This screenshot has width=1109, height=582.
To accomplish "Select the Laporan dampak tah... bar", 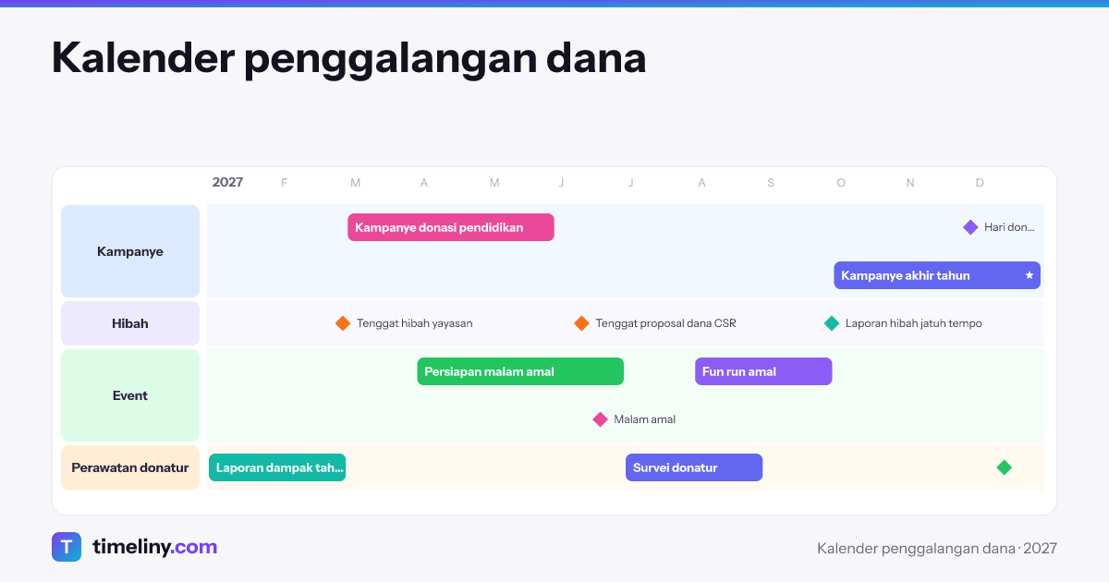I will pyautogui.click(x=277, y=467).
